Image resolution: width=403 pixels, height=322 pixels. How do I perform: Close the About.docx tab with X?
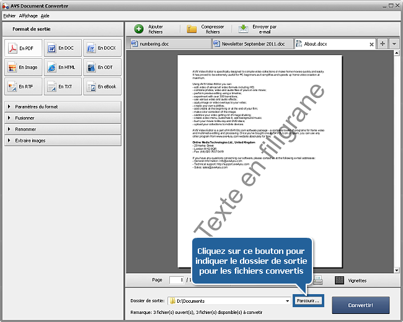point(371,44)
